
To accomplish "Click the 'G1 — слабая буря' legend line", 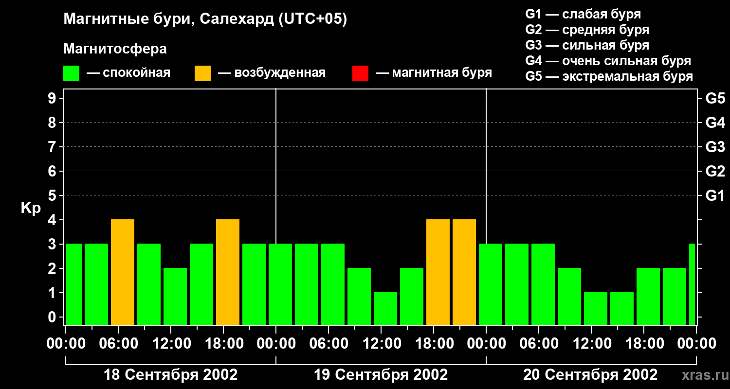I will coord(583,14).
